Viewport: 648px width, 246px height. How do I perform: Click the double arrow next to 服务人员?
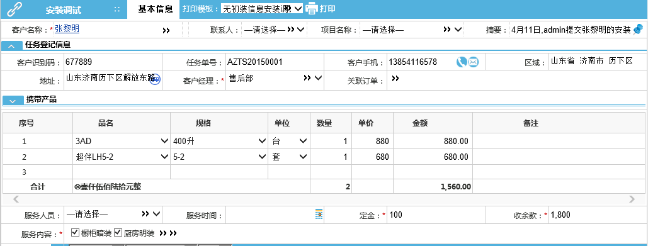pyautogui.click(x=145, y=213)
